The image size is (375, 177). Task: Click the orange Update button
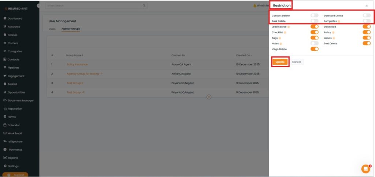(x=280, y=62)
